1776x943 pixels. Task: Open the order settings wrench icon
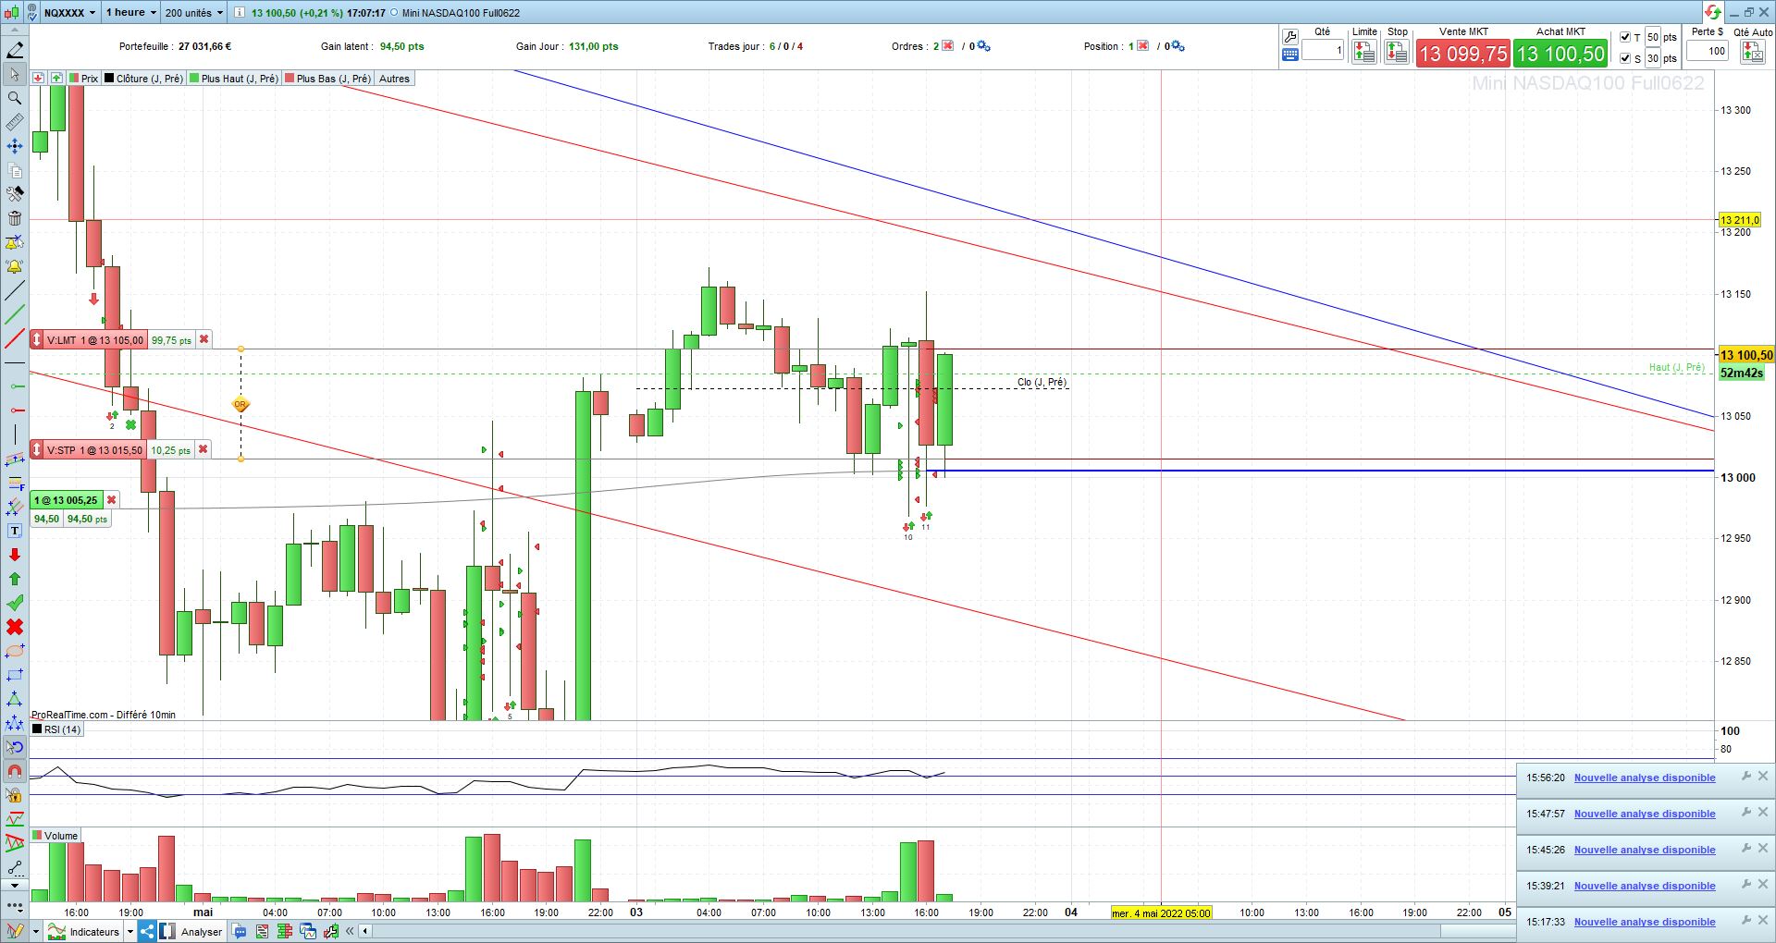pos(1290,37)
